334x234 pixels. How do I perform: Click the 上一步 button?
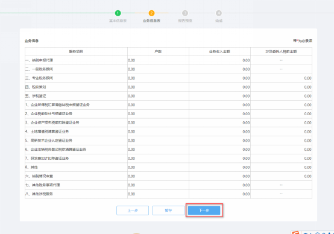point(133,210)
